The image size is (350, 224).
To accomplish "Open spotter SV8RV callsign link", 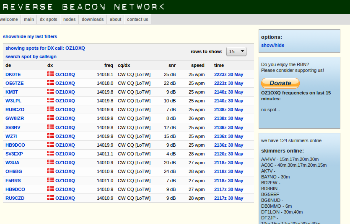I will [13, 127].
